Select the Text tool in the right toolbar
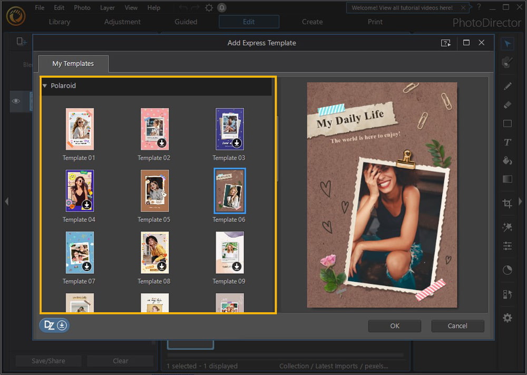This screenshot has width=527, height=375. (x=507, y=142)
